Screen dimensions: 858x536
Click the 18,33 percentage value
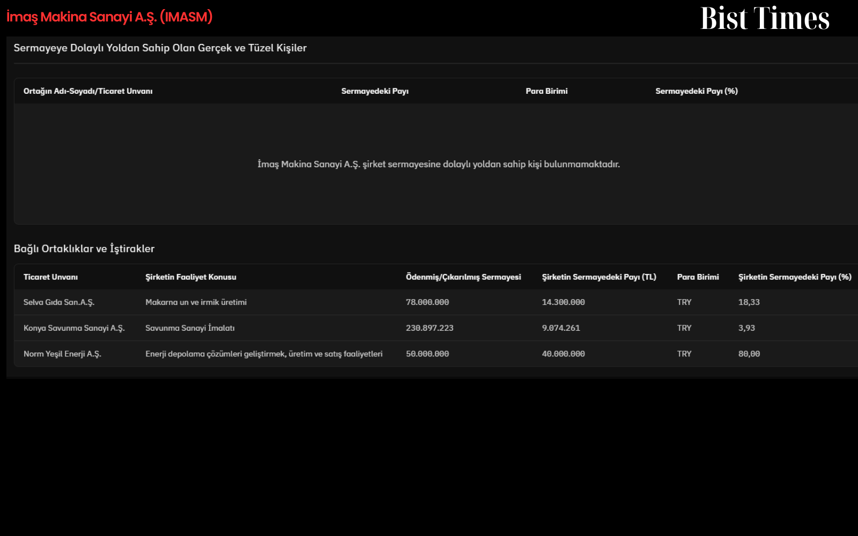coord(749,302)
